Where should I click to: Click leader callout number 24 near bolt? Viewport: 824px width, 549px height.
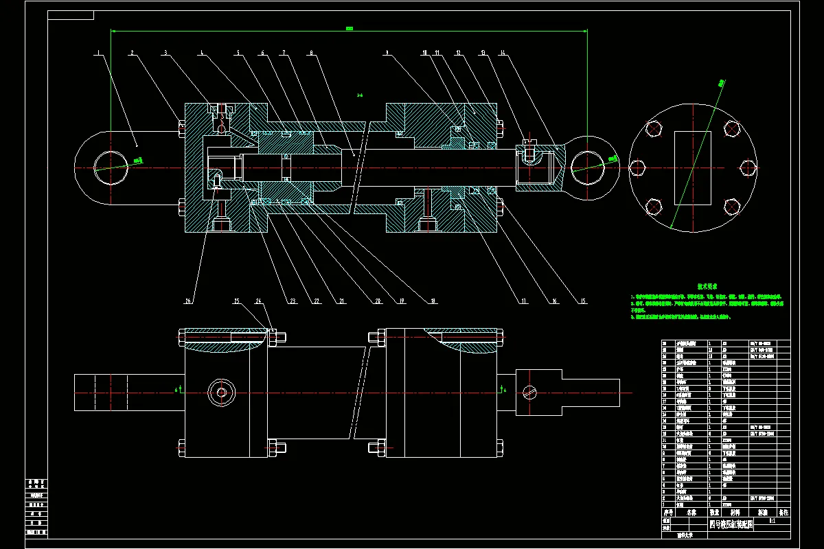point(259,300)
